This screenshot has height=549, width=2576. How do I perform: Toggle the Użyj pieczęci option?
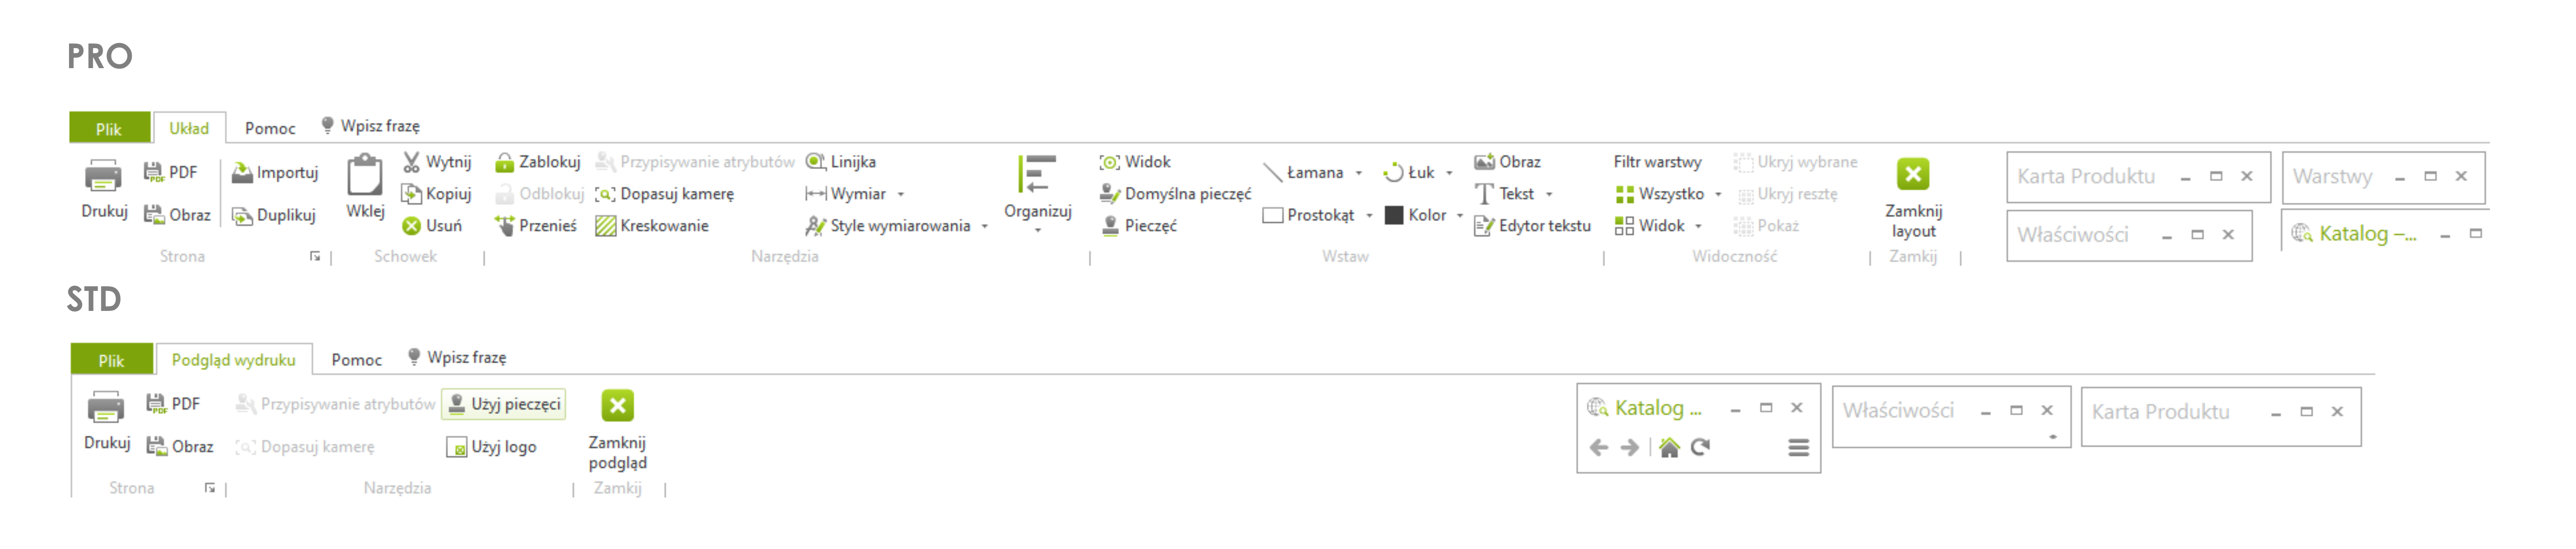504,404
